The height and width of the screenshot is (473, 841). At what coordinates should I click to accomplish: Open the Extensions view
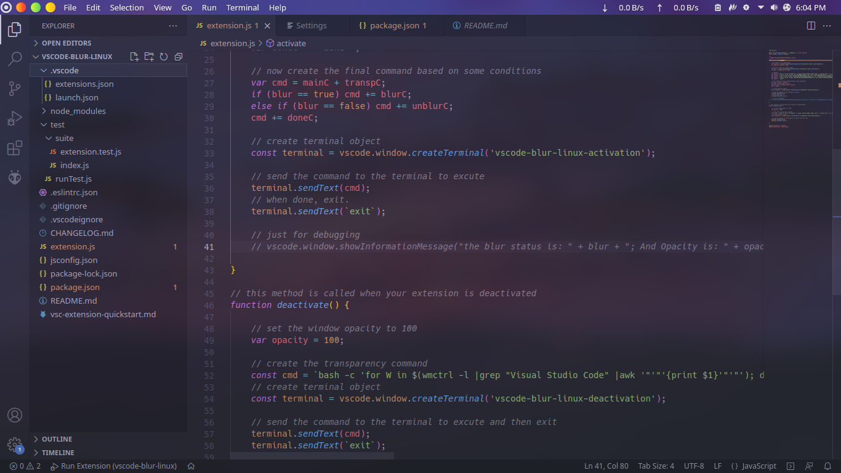click(14, 148)
